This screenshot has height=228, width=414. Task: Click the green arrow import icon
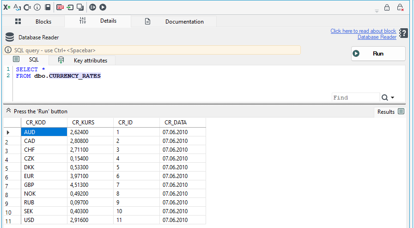[x=70, y=7]
